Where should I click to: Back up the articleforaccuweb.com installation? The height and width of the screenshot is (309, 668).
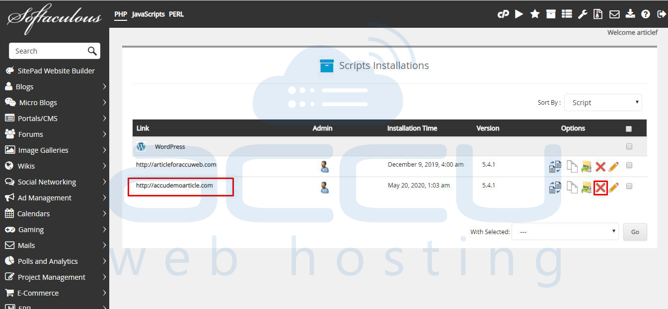tap(587, 167)
